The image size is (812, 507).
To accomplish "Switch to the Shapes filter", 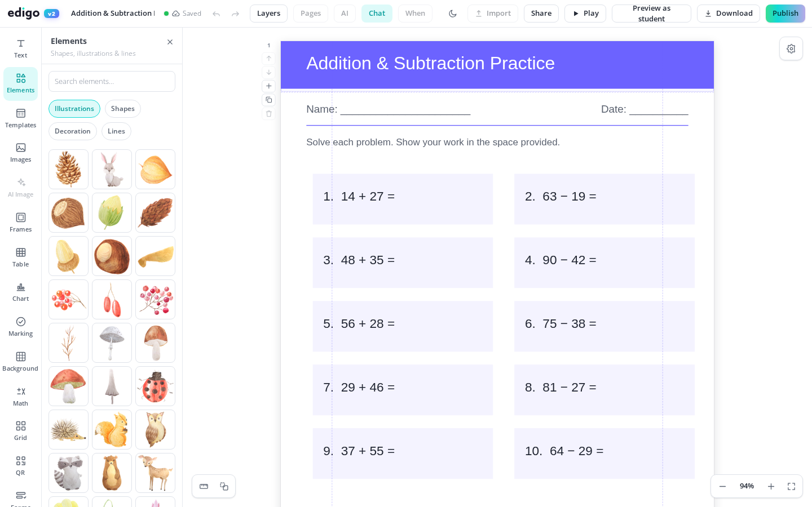I will pyautogui.click(x=123, y=109).
